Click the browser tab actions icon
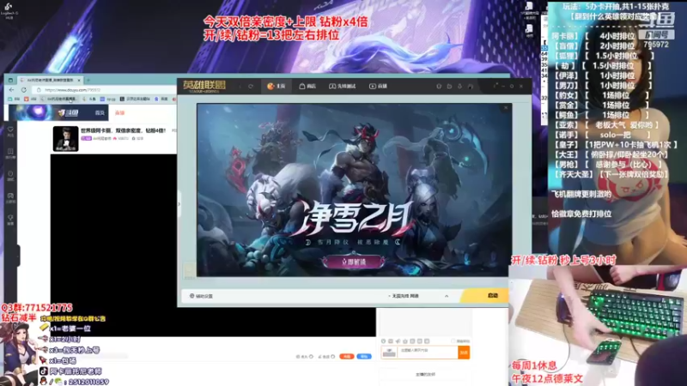This screenshot has height=386, width=687. pos(10,80)
